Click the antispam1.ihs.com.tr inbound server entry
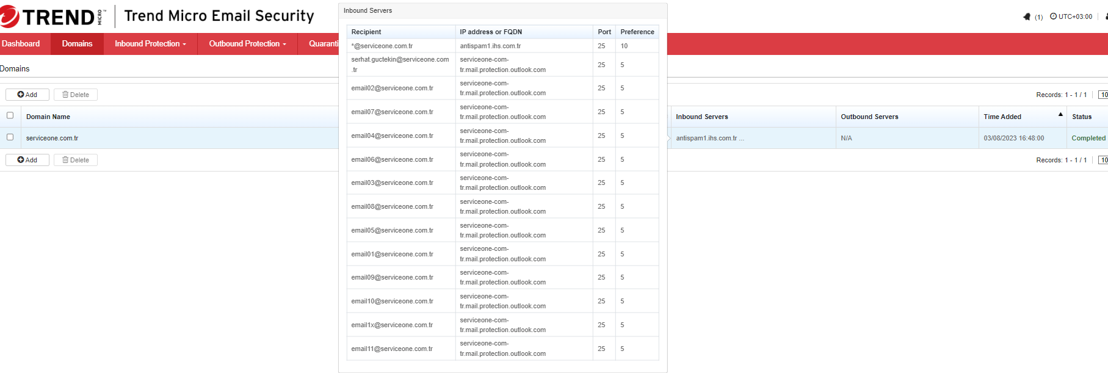Viewport: 1108px width, 373px height. [706, 138]
